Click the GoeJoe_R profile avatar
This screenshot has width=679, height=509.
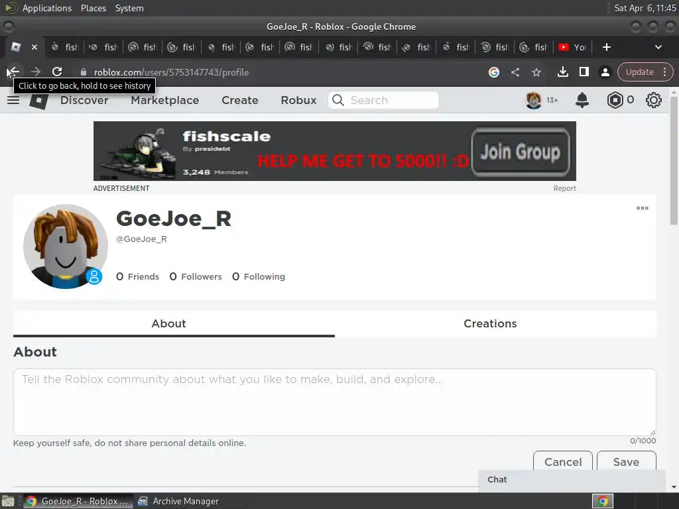point(66,247)
